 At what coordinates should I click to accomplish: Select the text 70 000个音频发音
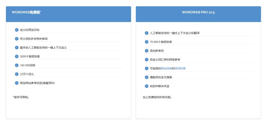[161, 42]
